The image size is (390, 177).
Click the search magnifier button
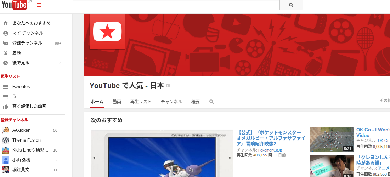291,5
